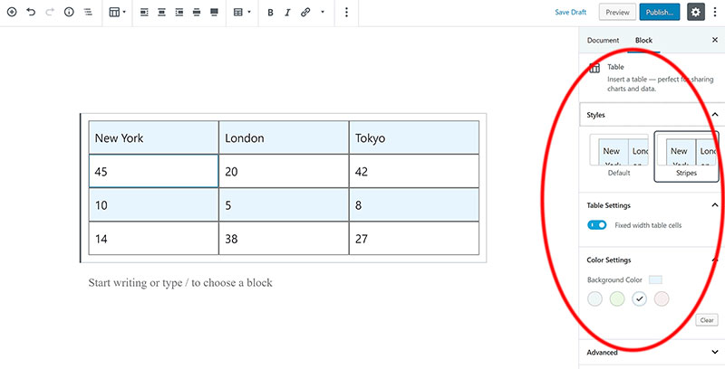Toggle the settings sidebar gear icon

click(x=696, y=13)
